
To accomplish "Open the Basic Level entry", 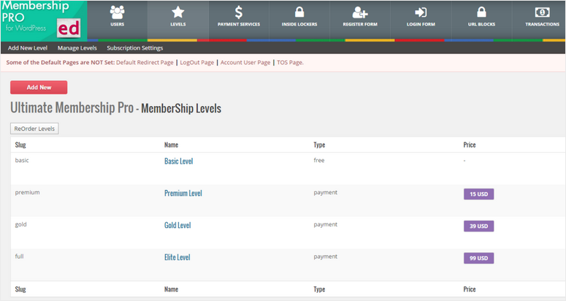I will click(x=179, y=161).
